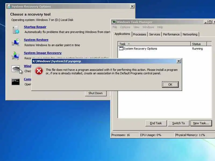Click Switch To in Task Manager

point(178,123)
